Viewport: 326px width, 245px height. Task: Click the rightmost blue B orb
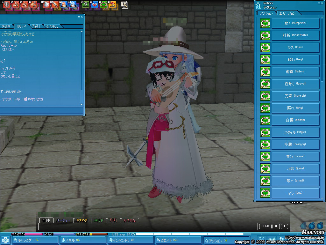click(x=320, y=226)
